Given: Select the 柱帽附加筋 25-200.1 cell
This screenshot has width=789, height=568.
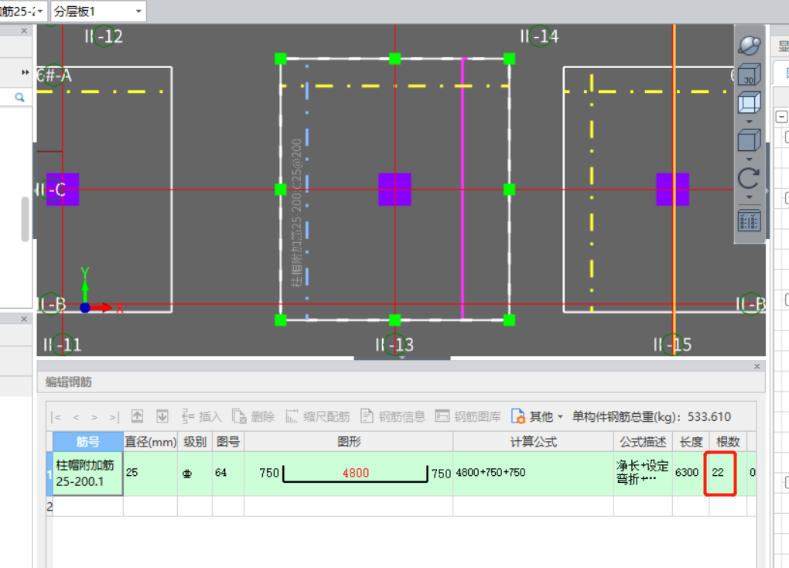Looking at the screenshot, I should click(x=88, y=474).
